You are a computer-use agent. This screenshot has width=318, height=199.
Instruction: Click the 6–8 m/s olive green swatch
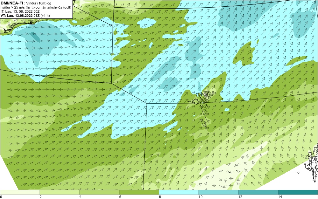coord(139,192)
